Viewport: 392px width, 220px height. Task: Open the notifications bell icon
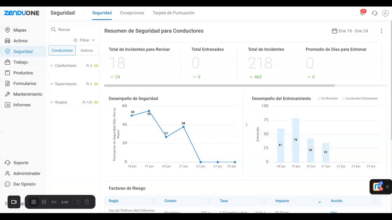click(x=362, y=13)
